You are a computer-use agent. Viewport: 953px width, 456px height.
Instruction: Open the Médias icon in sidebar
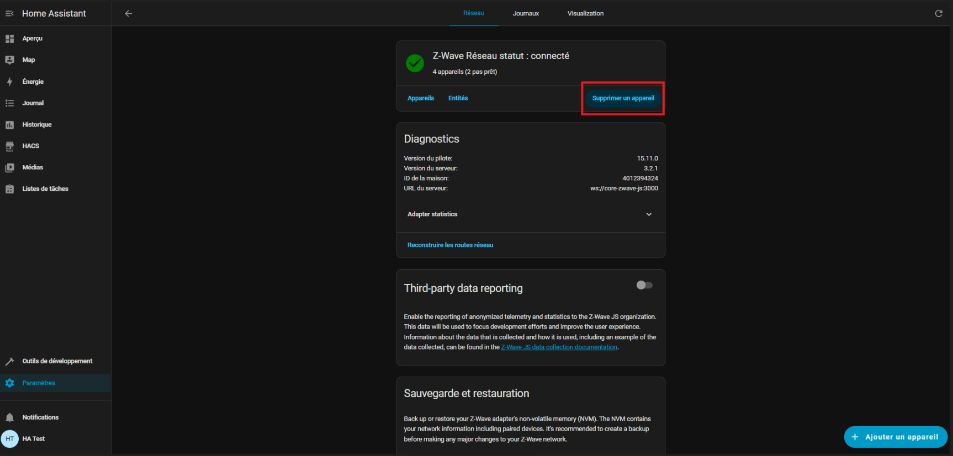click(9, 168)
